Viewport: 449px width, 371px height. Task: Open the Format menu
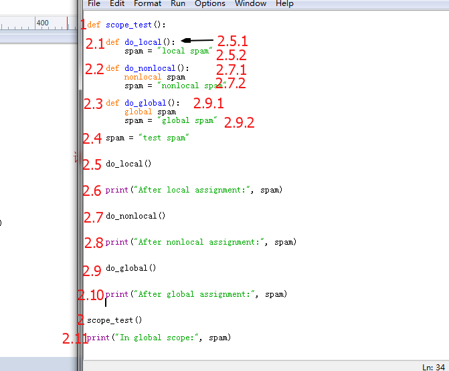(x=147, y=4)
